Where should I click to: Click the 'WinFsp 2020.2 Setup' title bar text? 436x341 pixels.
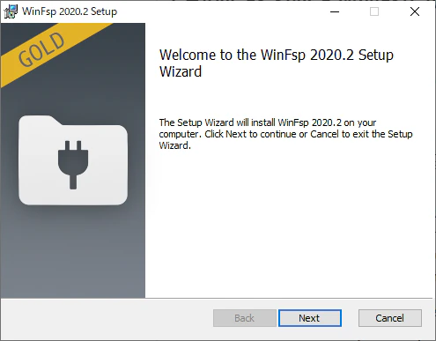coord(70,11)
